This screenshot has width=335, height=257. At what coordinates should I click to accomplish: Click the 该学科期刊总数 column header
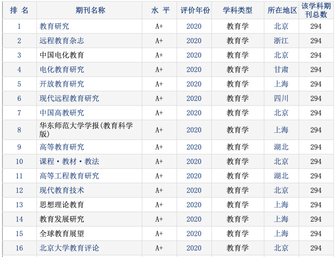(x=316, y=10)
